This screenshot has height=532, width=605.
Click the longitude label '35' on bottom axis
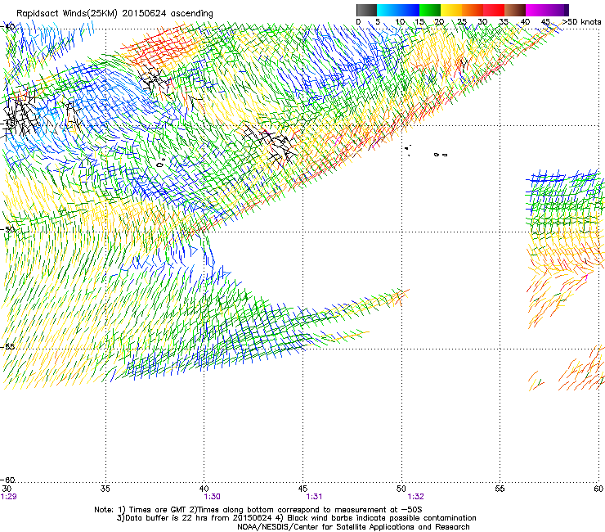(105, 489)
